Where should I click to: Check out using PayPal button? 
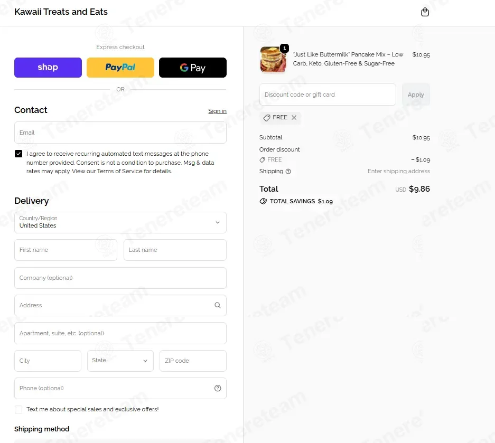click(120, 68)
